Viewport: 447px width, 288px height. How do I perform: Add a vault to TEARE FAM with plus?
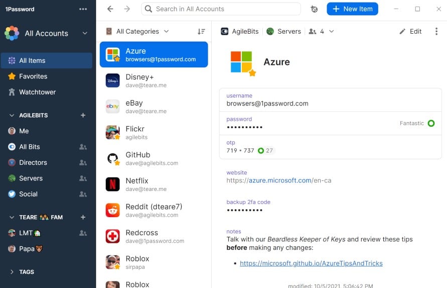click(x=83, y=217)
